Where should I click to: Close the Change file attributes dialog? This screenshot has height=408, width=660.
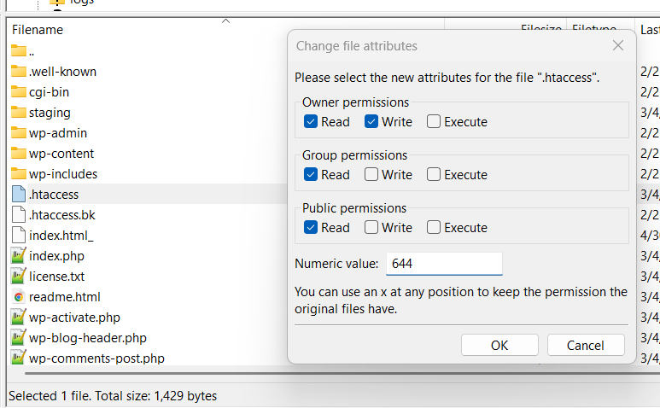point(618,45)
